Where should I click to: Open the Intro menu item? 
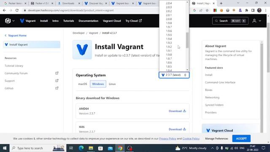coord(55,21)
